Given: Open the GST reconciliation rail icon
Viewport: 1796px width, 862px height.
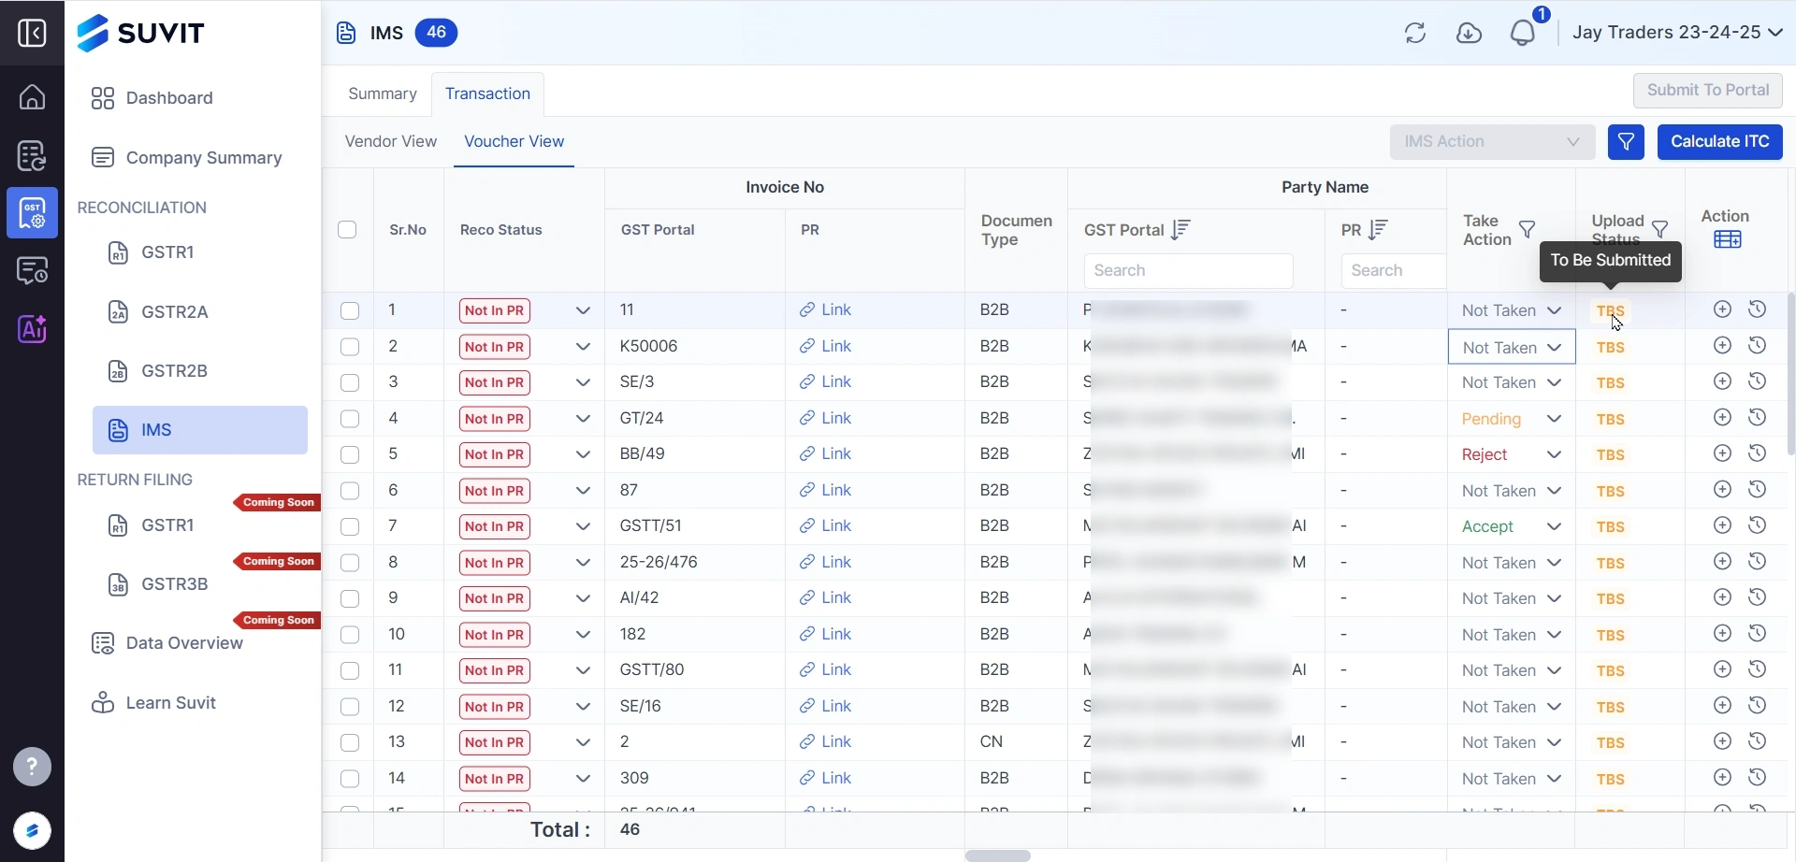Looking at the screenshot, I should tap(32, 213).
